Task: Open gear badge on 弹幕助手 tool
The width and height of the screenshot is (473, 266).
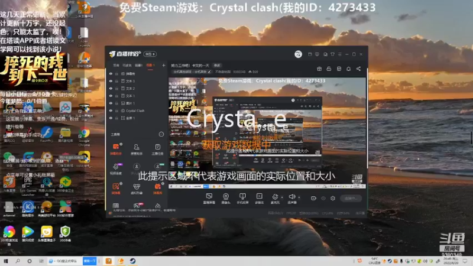Action: coord(121,144)
